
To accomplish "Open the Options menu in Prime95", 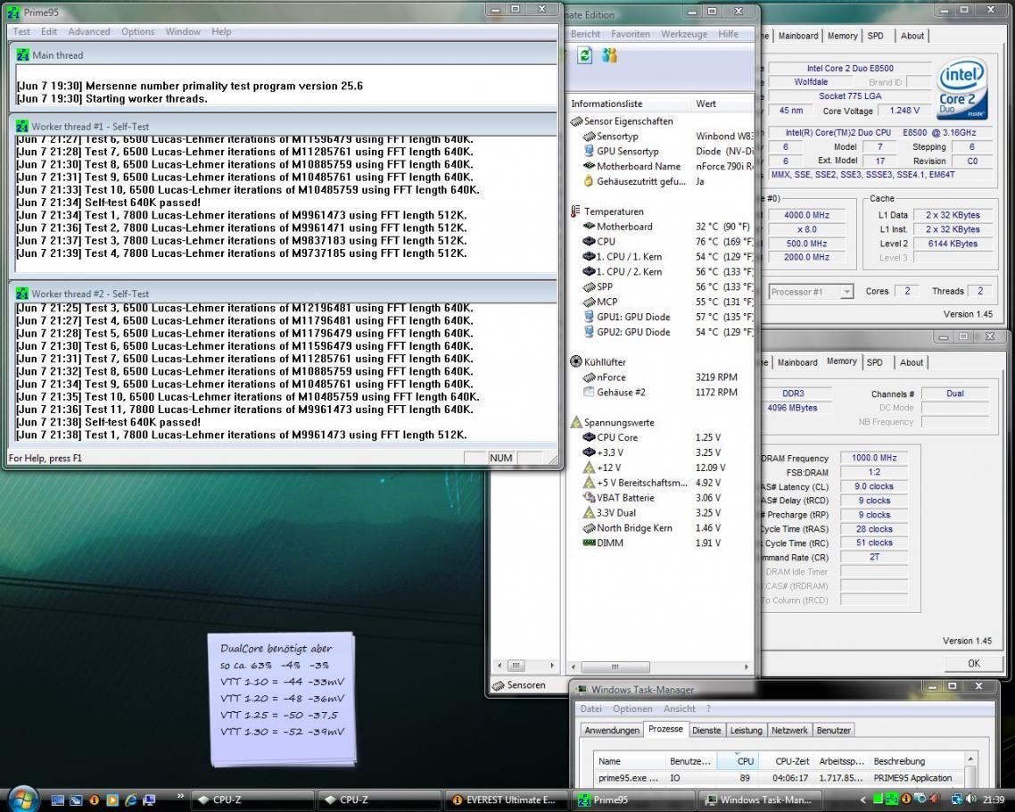I will [138, 32].
